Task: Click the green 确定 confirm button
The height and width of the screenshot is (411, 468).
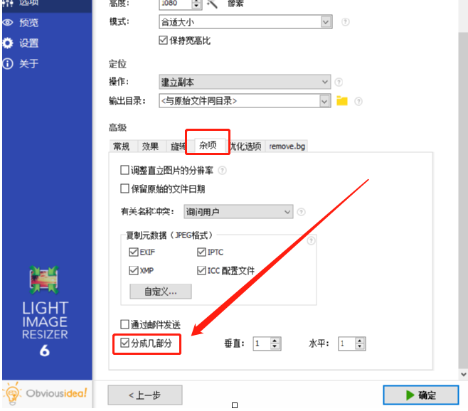Action: 421,395
